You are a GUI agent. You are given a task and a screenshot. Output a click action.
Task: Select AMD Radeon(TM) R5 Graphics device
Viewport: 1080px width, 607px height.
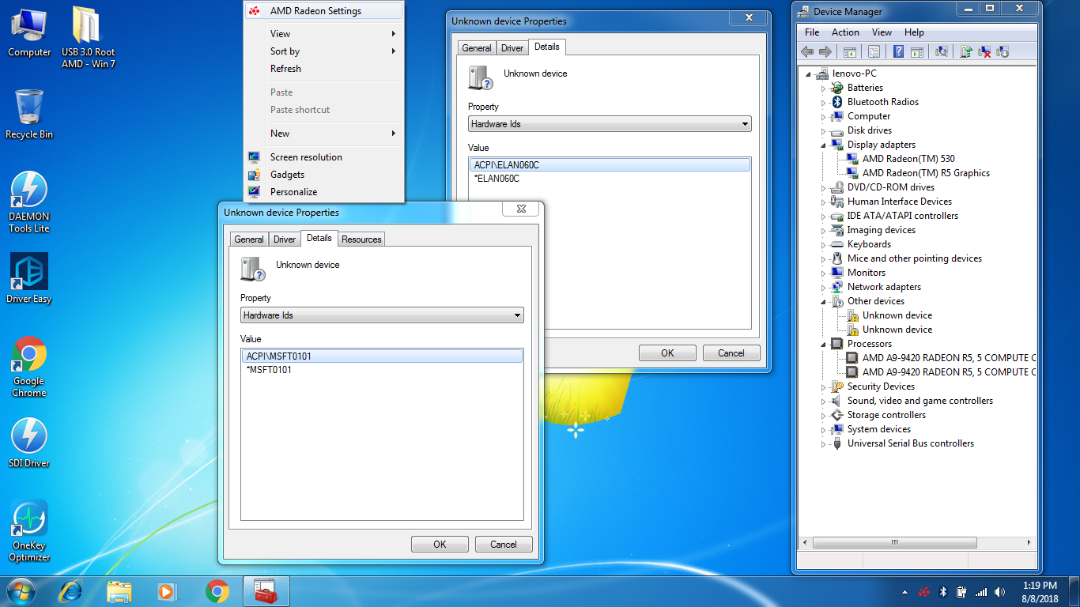pyautogui.click(x=926, y=173)
